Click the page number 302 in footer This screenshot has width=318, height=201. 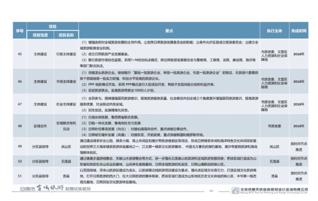(211, 191)
